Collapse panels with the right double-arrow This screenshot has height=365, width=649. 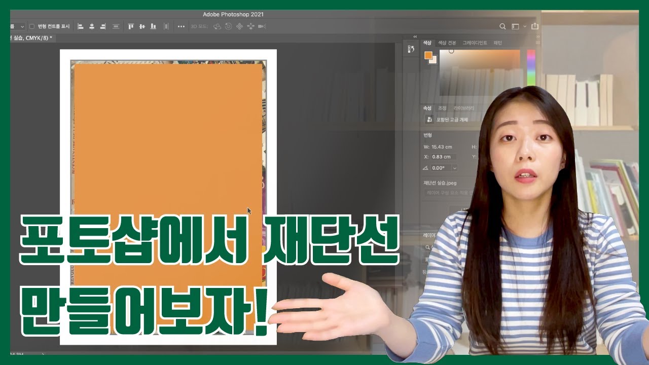(x=538, y=36)
